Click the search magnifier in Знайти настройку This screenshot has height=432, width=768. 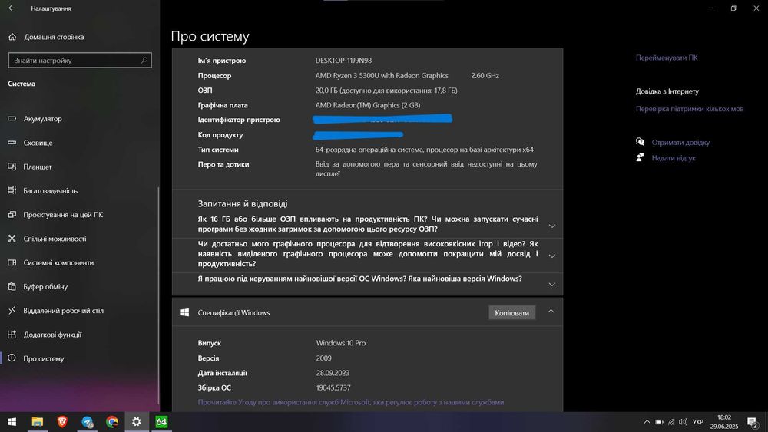(x=144, y=60)
